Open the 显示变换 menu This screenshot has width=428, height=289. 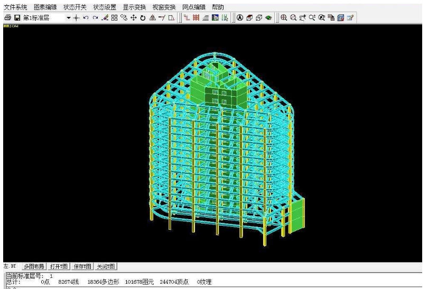[134, 7]
